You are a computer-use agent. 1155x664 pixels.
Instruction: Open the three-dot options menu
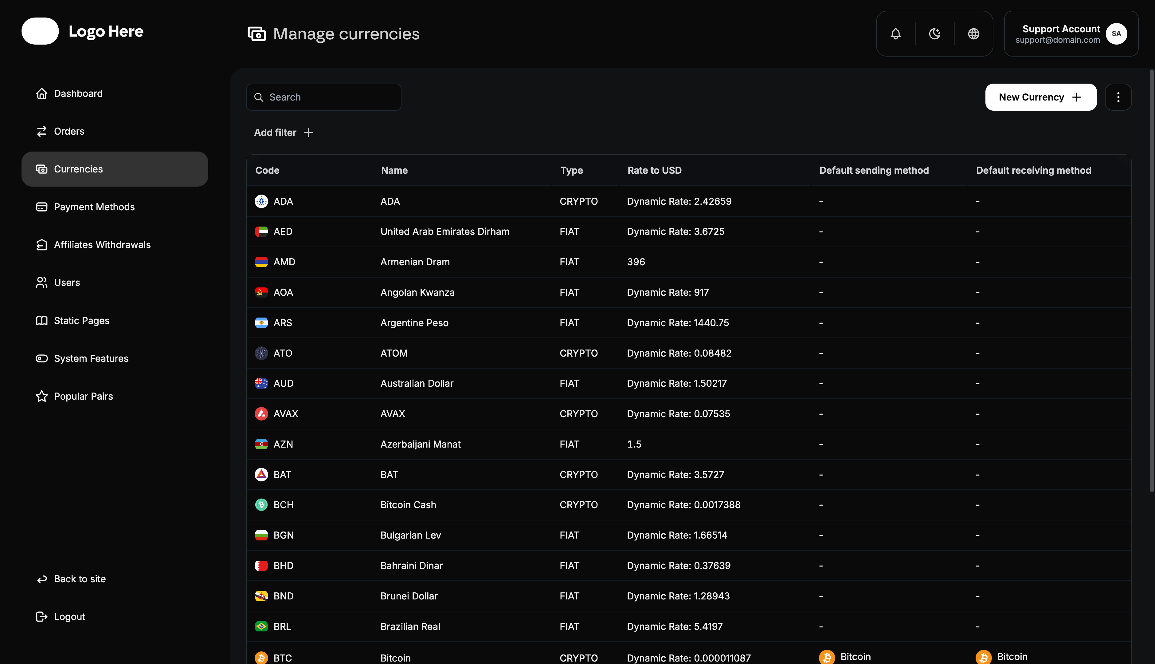point(1118,97)
